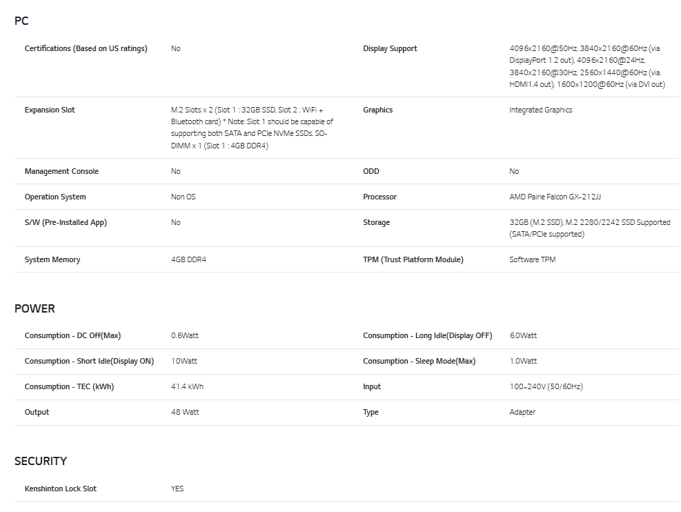Screen dimensions: 681x512
Task: Select the 100~240V (50/60Hz) input value
Action: tap(546, 387)
